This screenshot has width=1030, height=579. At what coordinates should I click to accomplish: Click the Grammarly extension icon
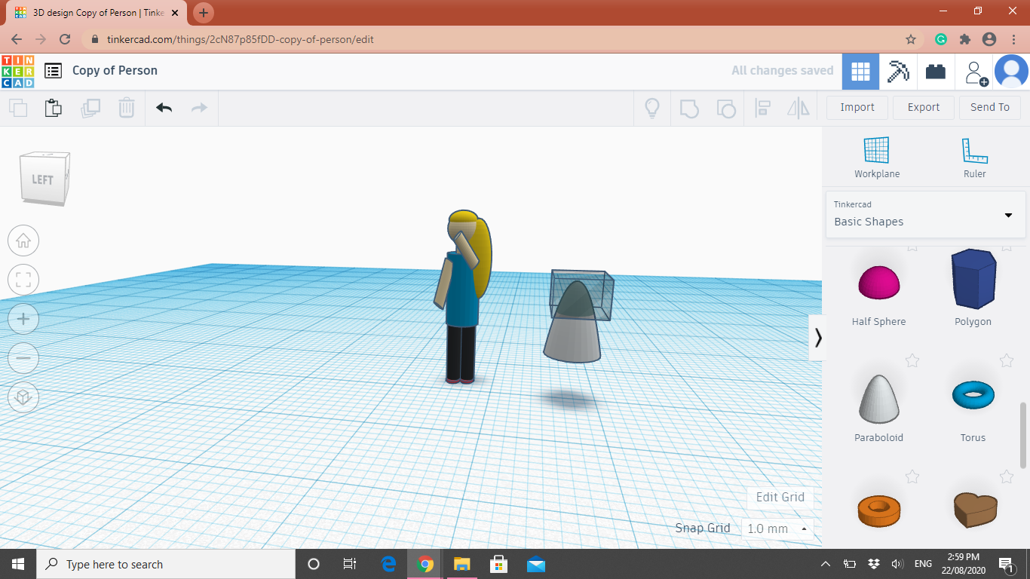(x=941, y=39)
